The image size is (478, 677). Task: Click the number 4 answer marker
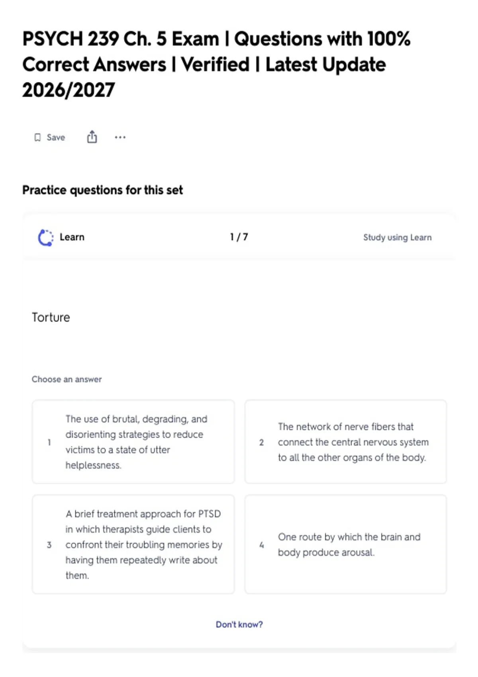(261, 545)
